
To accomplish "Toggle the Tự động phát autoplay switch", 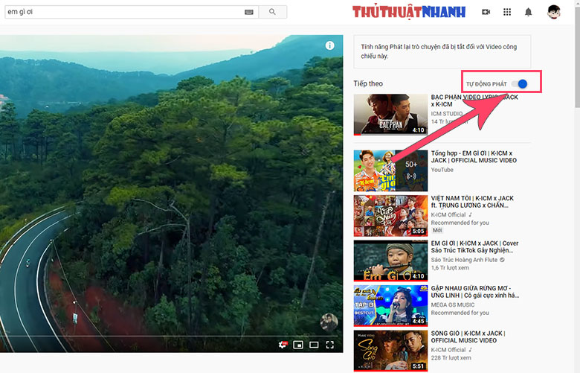I will [519, 84].
